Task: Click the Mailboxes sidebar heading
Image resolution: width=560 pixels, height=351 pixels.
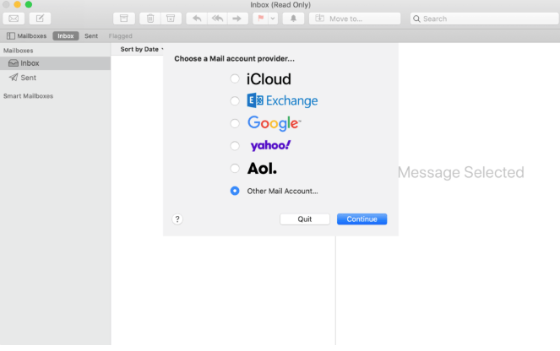Action: tap(19, 51)
